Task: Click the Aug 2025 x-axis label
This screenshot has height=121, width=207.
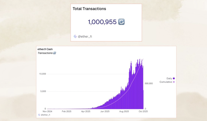Action: click(x=124, y=111)
